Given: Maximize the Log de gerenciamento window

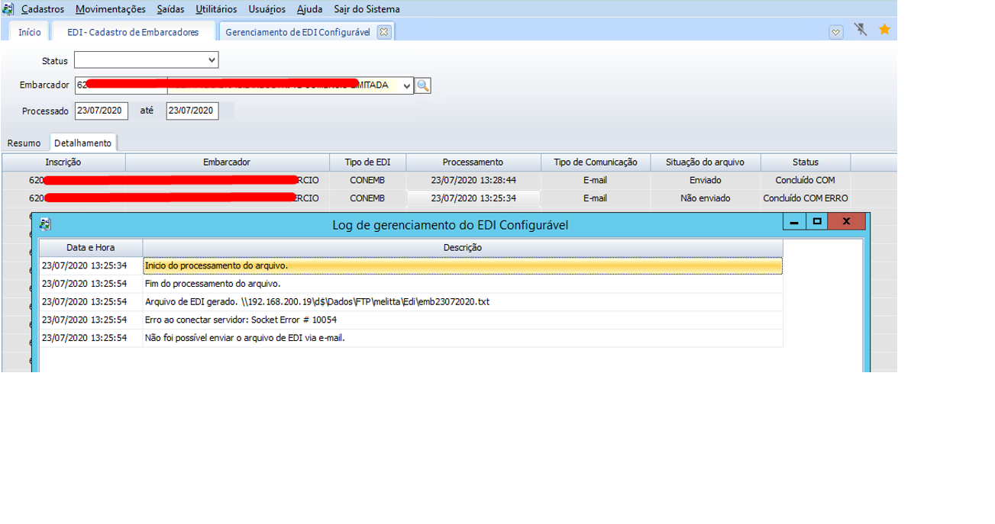Looking at the screenshot, I should coord(817,221).
